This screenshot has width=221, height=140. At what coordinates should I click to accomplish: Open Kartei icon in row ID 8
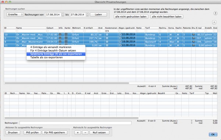66,42
